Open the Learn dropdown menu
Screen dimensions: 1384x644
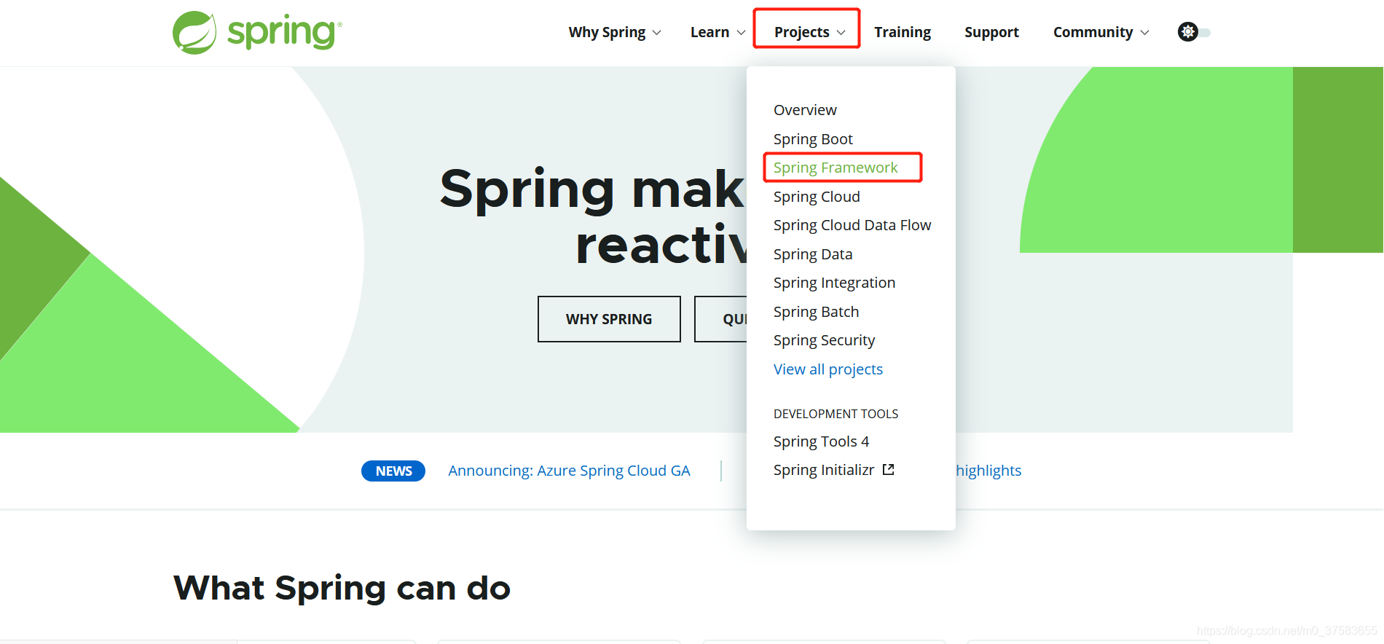pyautogui.click(x=717, y=32)
